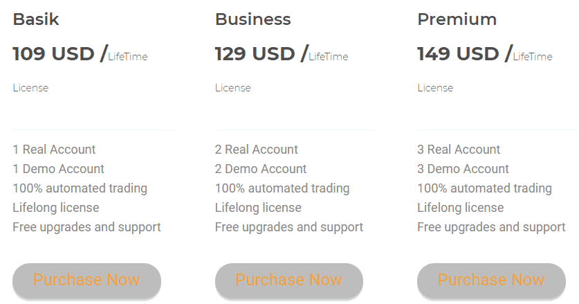Select the Basik plan heading

[x=36, y=19]
